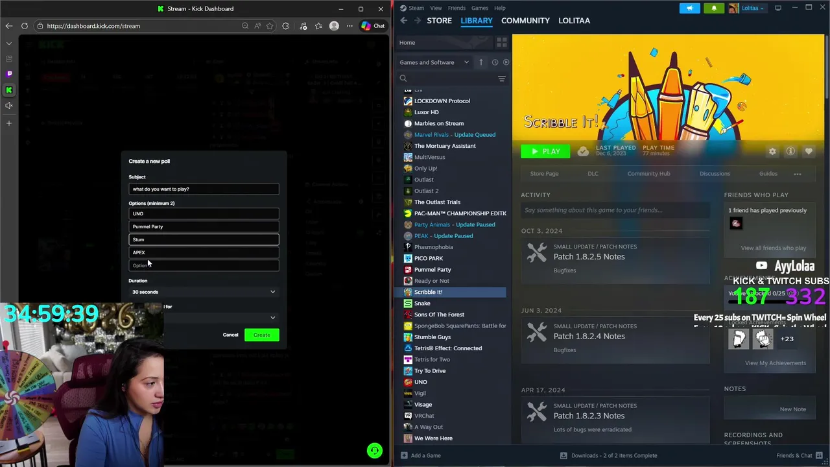Play Scribble It! with the green button
830x467 pixels.
tap(545, 151)
